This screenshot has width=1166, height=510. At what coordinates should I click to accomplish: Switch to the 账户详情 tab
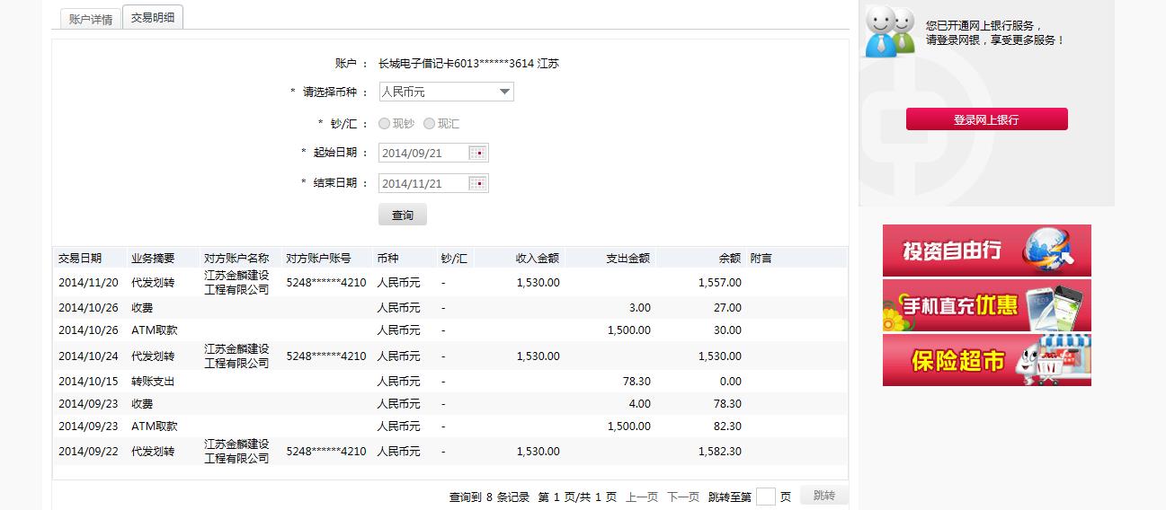point(91,19)
